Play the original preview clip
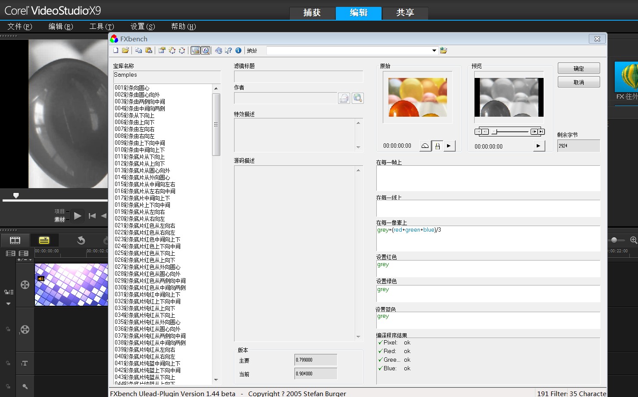Screen dimensions: 638x397 tap(449, 146)
